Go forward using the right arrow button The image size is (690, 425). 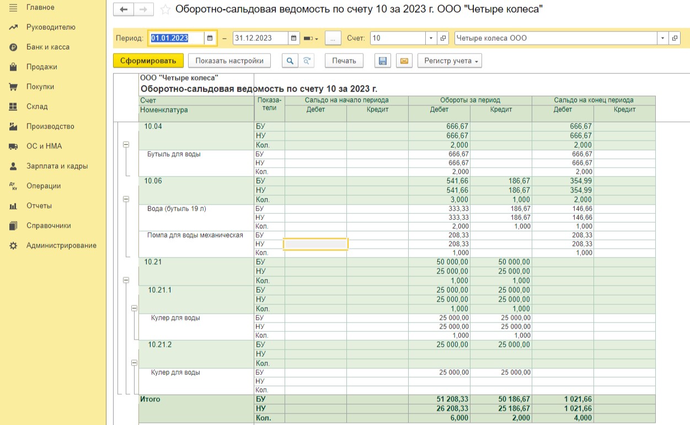point(143,9)
